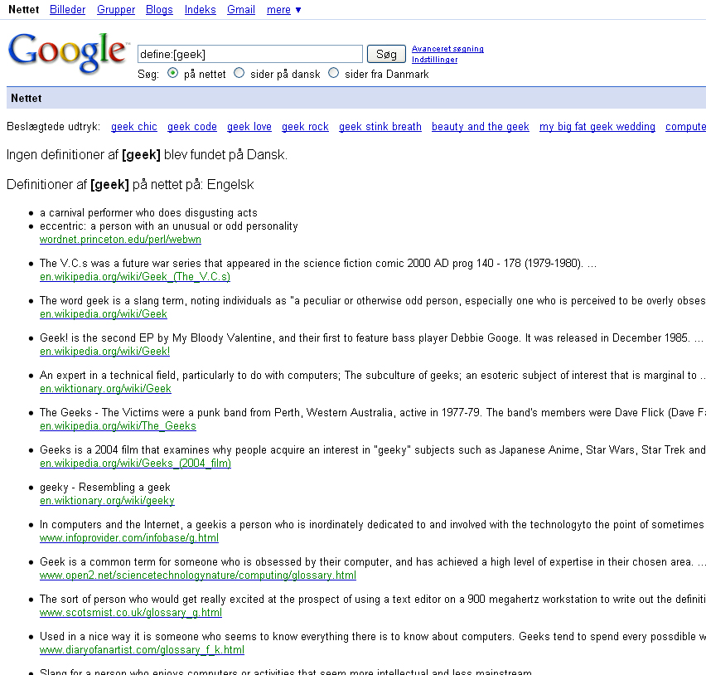Image resolution: width=706 pixels, height=675 pixels.
Task: Open the Blogs top navigation link
Action: coord(159,10)
